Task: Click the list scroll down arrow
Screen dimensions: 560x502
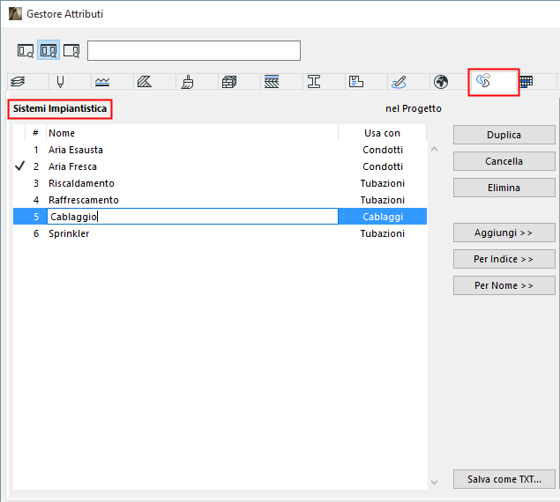Action: pos(434,483)
